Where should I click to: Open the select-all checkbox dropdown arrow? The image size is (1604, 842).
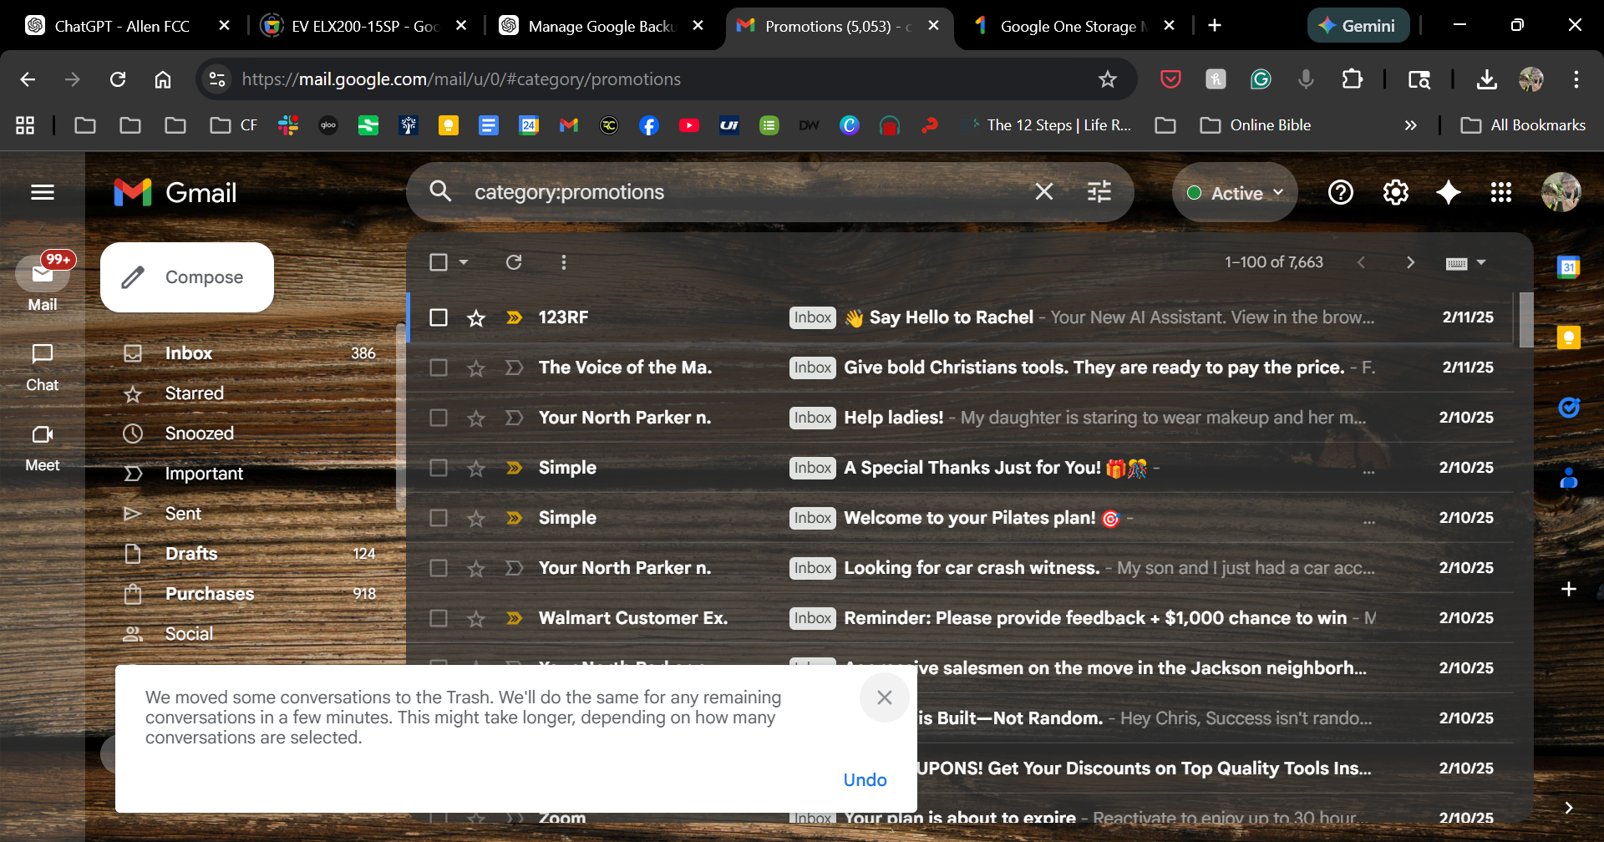click(x=464, y=262)
